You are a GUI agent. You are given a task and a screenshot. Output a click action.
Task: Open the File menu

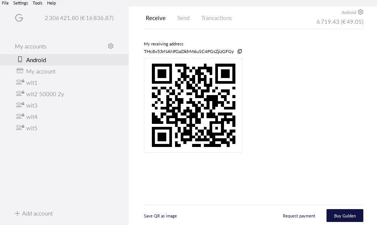click(5, 3)
